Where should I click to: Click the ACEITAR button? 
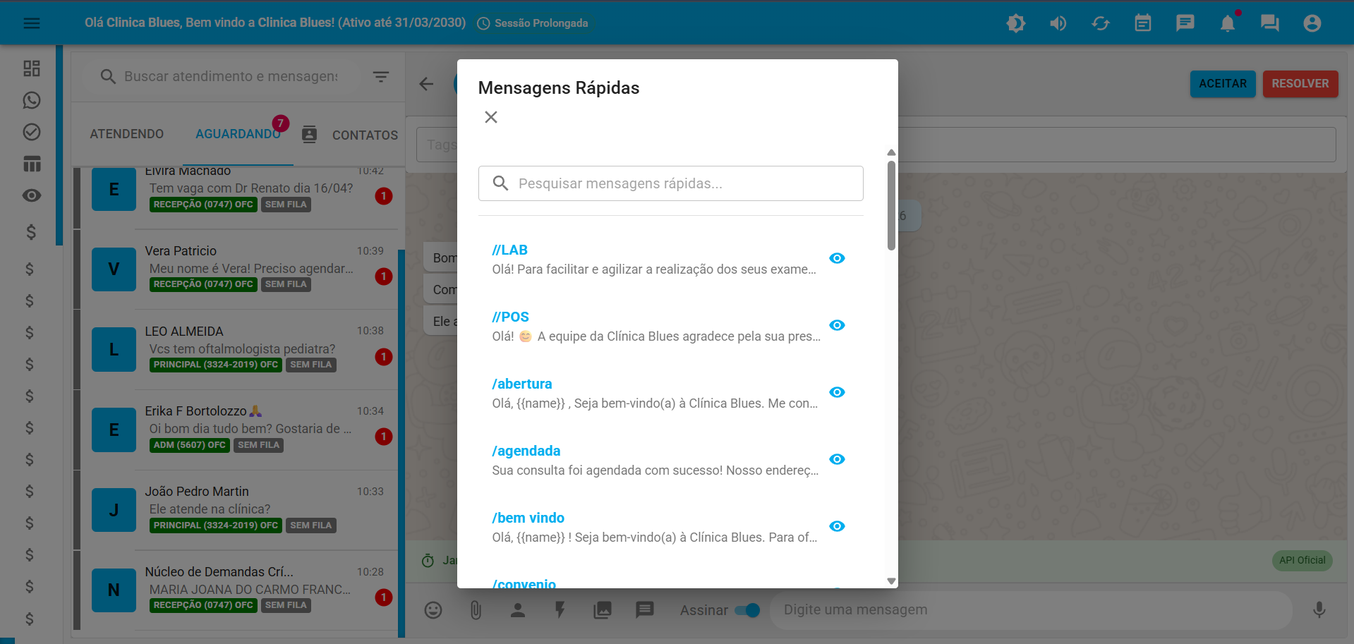click(x=1222, y=83)
